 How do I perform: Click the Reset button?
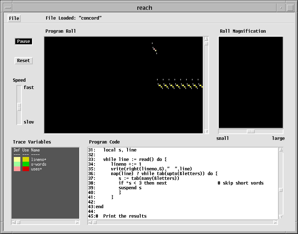tap(24, 61)
